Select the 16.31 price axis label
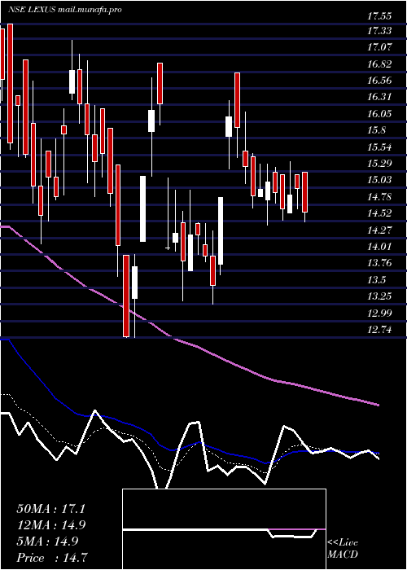This screenshot has width=407, height=570. coord(379,97)
